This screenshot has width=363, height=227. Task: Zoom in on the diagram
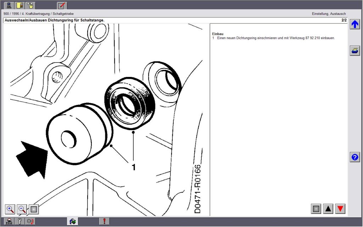pos(10,209)
